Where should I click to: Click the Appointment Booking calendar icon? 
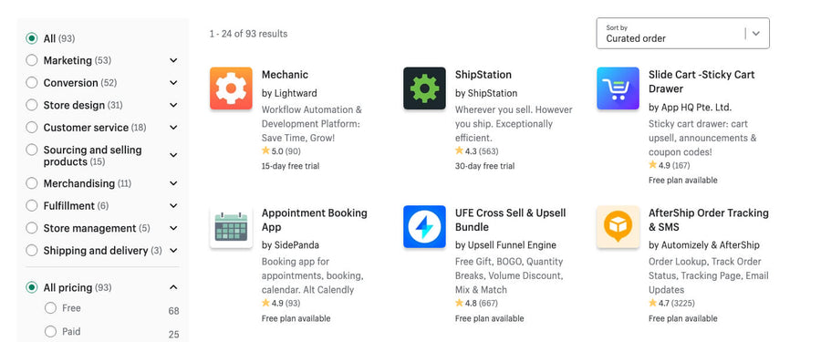(x=231, y=227)
